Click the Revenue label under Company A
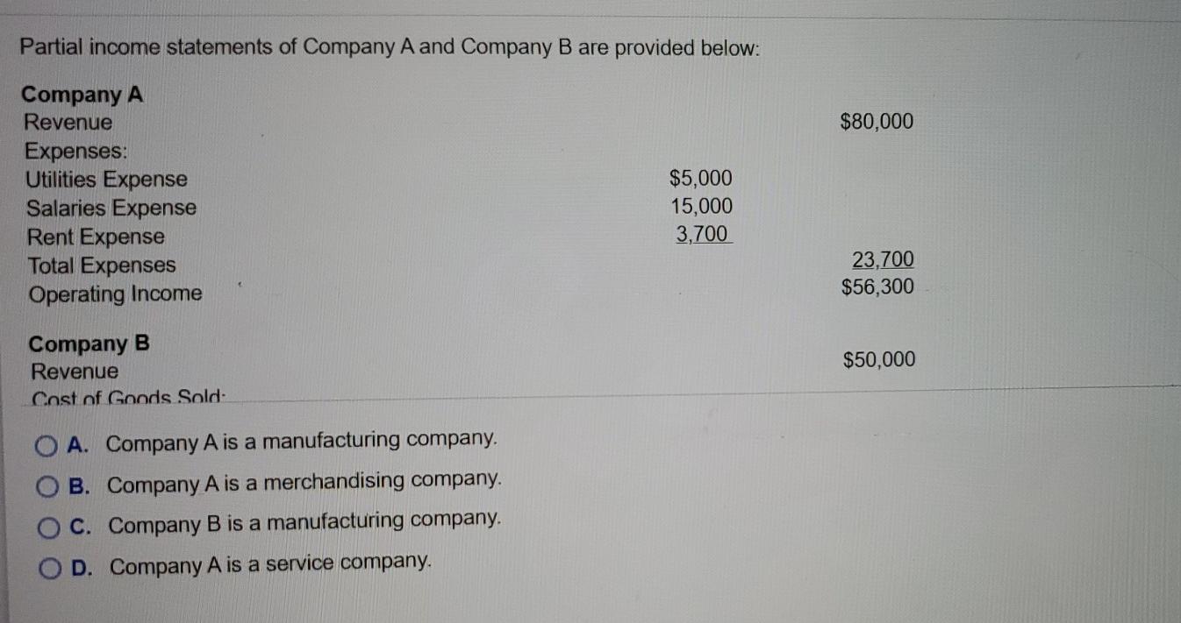This screenshot has width=1181, height=623. [68, 122]
